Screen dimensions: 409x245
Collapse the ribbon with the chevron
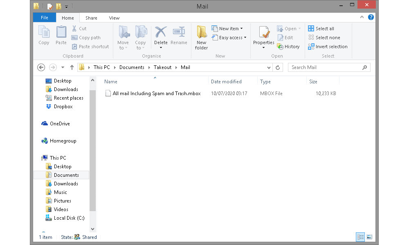[x=362, y=17]
